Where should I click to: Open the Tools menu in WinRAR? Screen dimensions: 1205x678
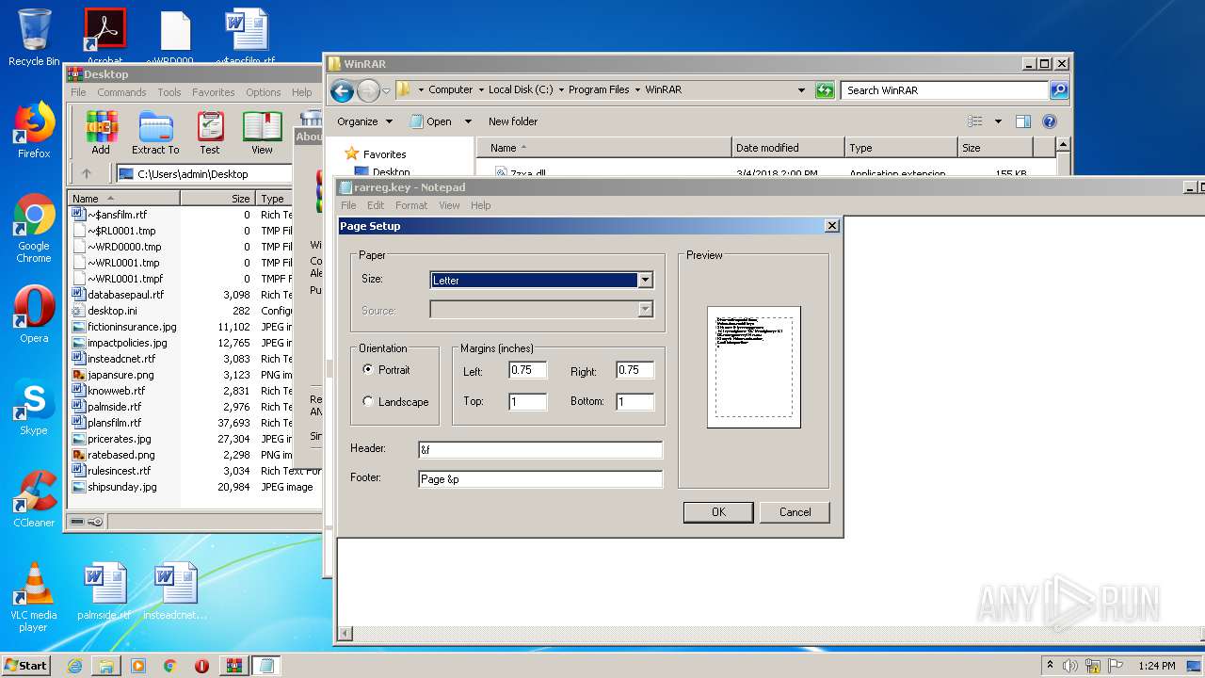169,92
